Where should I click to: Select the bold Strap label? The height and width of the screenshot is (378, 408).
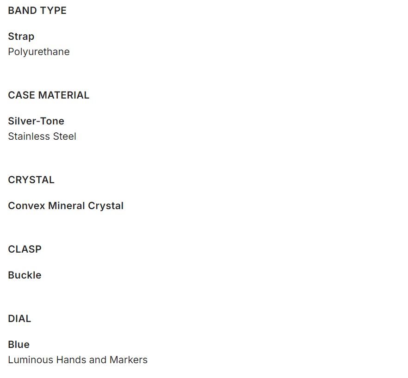[21, 37]
